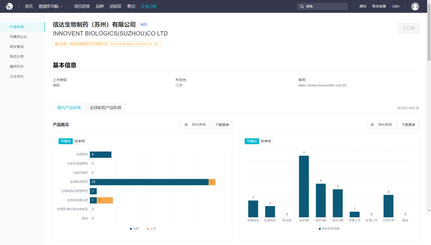Click the 集团 tag beside the company name

point(144,25)
